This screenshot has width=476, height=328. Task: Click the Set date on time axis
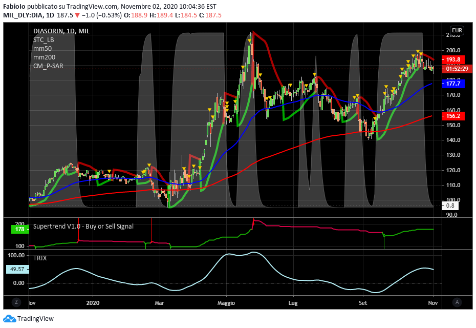click(x=363, y=303)
